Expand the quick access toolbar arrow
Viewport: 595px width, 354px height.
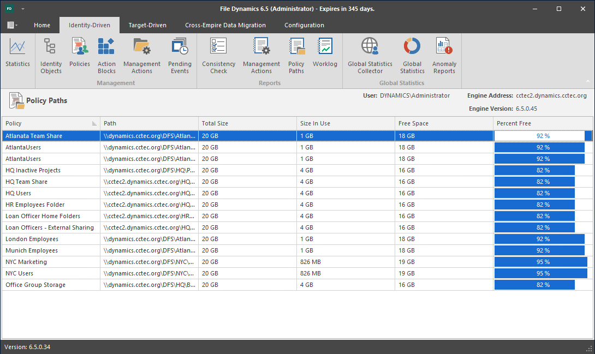[23, 9]
